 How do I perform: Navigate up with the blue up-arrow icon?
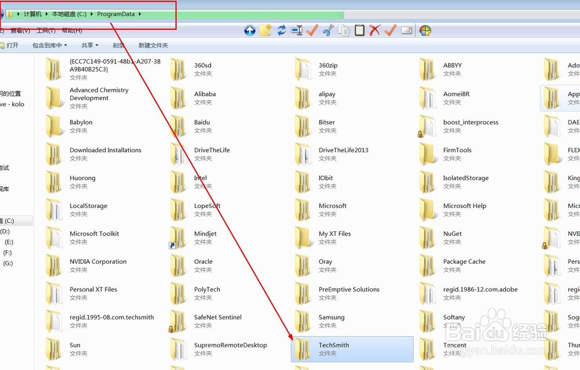250,30
